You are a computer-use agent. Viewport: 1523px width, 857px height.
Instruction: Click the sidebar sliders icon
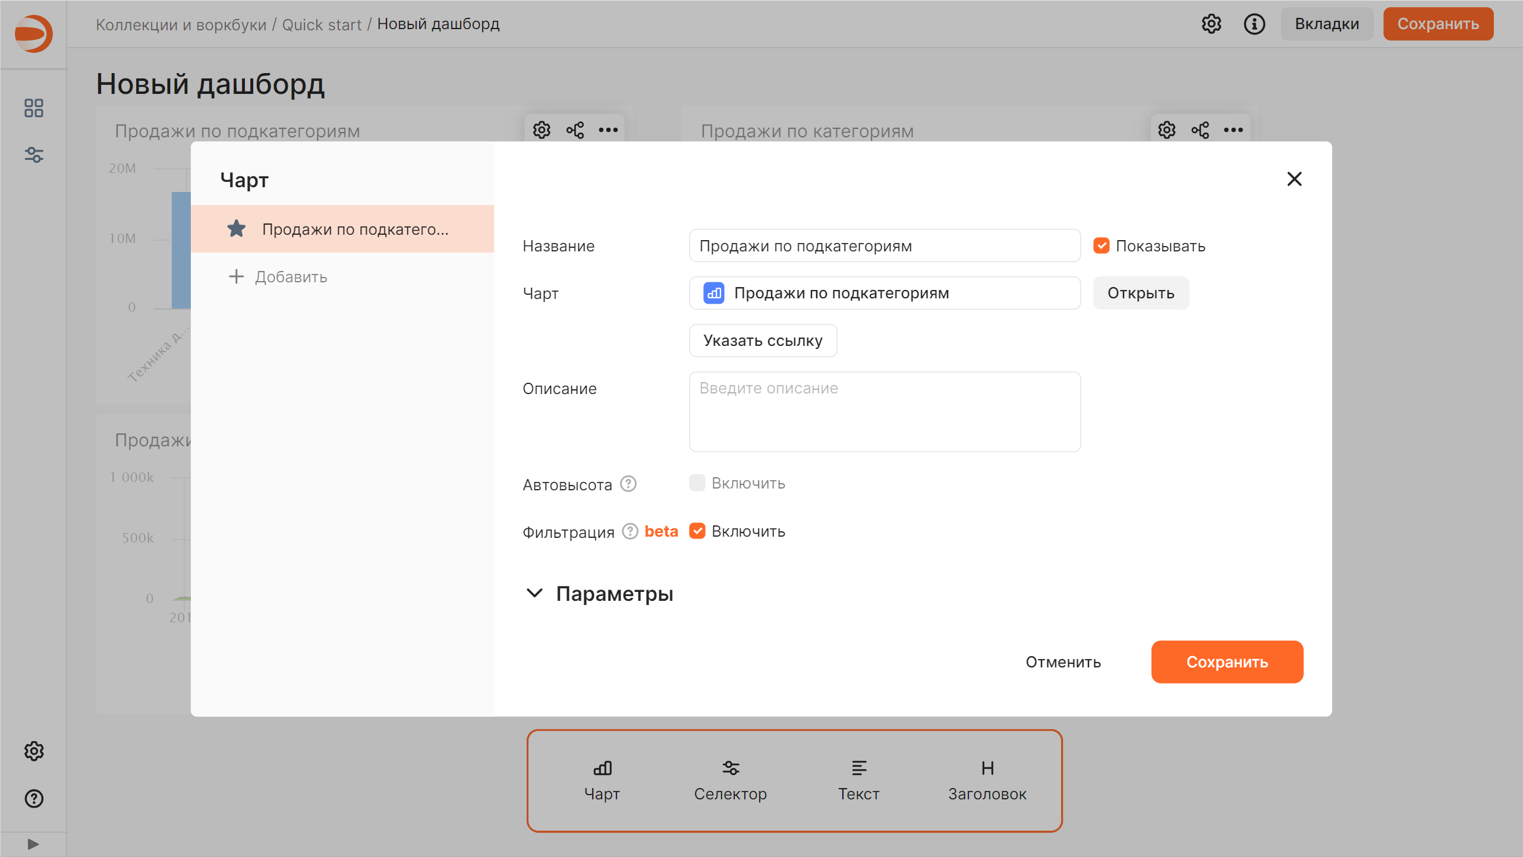click(x=34, y=155)
